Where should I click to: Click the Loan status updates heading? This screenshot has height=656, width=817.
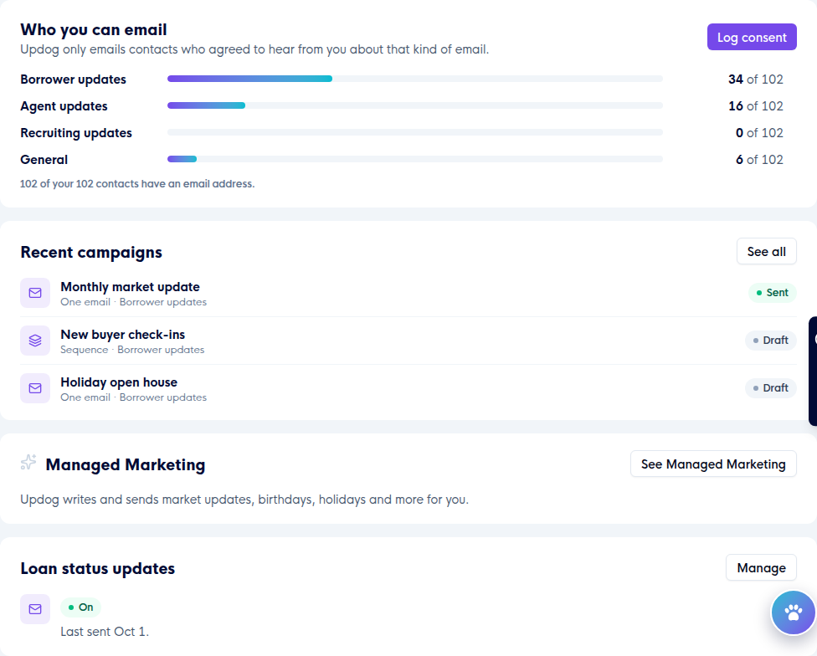pyautogui.click(x=97, y=568)
